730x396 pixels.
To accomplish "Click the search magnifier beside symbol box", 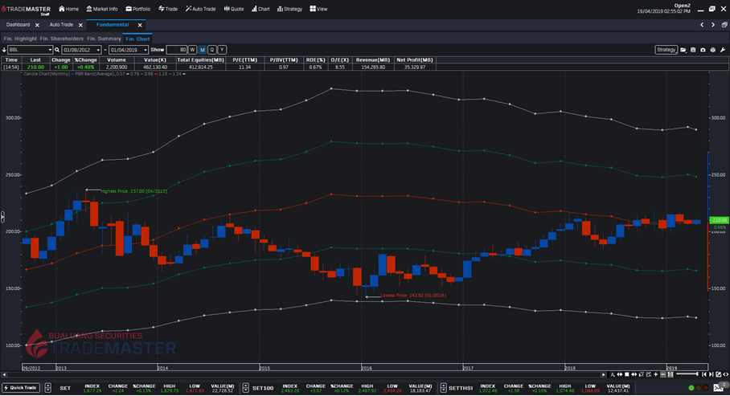I will coord(57,50).
